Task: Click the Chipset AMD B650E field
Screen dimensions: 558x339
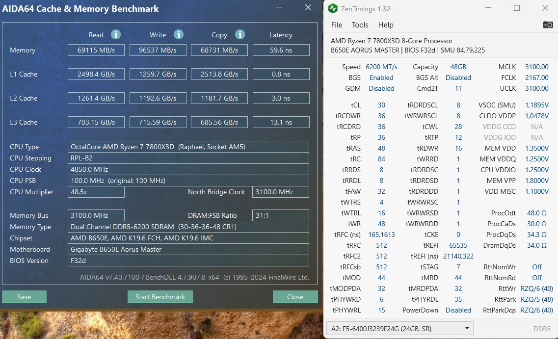Action: click(188, 238)
